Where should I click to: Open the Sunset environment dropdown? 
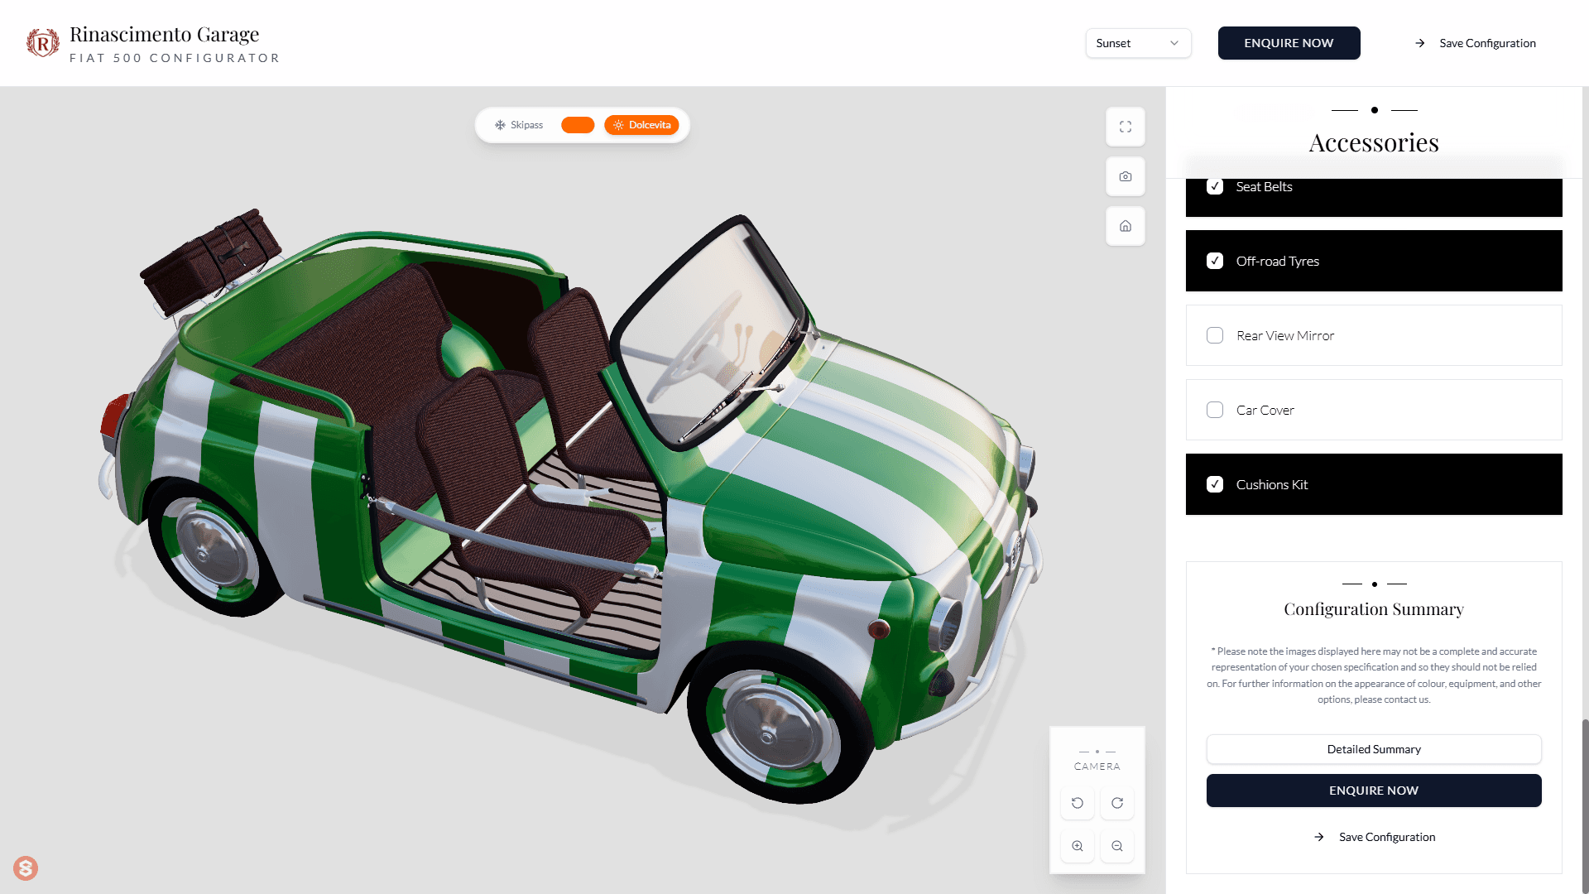tap(1138, 43)
